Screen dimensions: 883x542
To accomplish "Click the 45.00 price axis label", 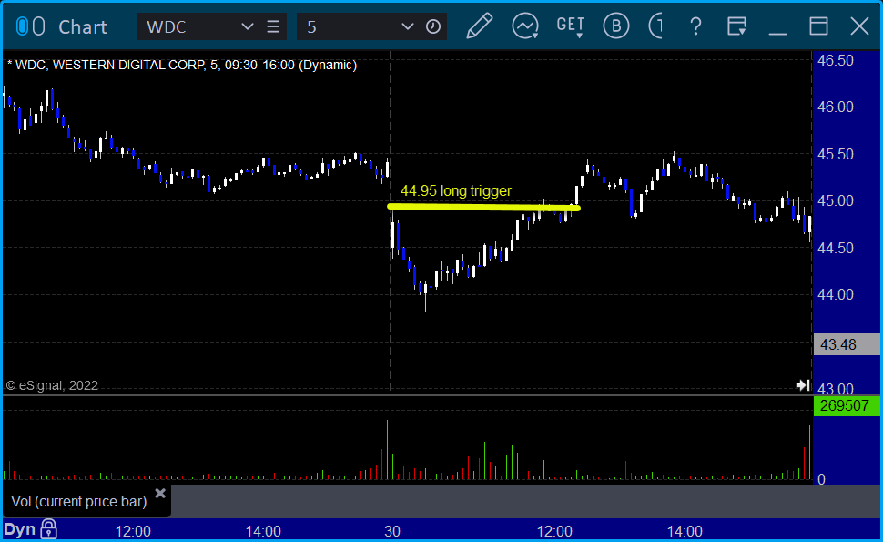I will point(836,201).
